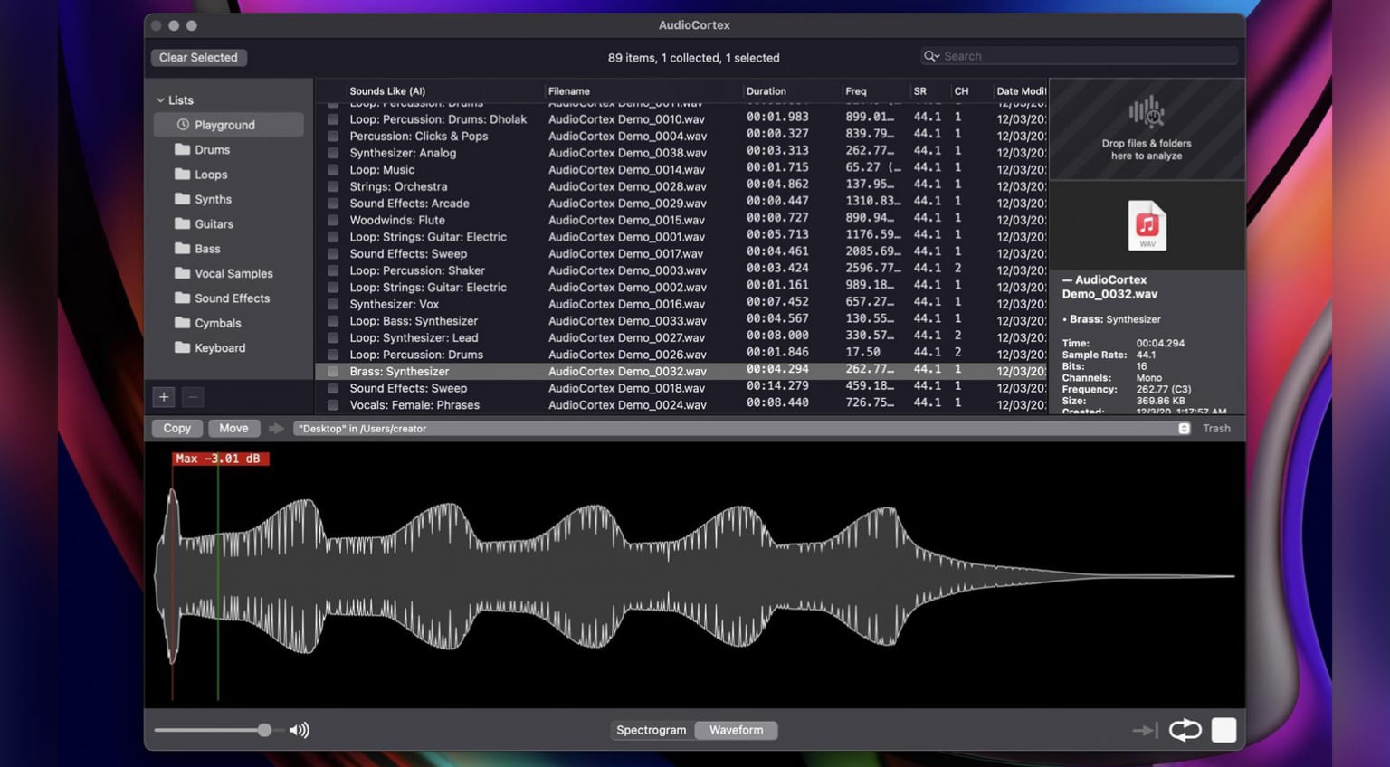Remove list with the minus button

(x=193, y=396)
